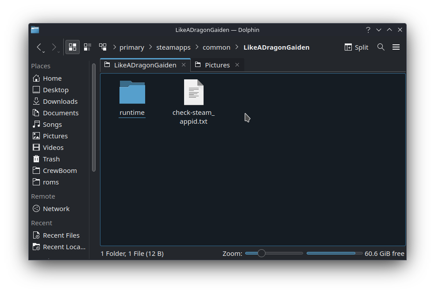Click the help question mark in title bar

click(x=368, y=30)
